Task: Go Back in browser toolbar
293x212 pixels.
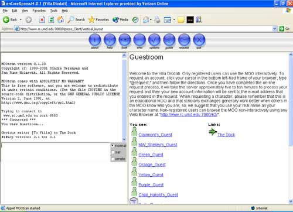Action: coord(10,20)
